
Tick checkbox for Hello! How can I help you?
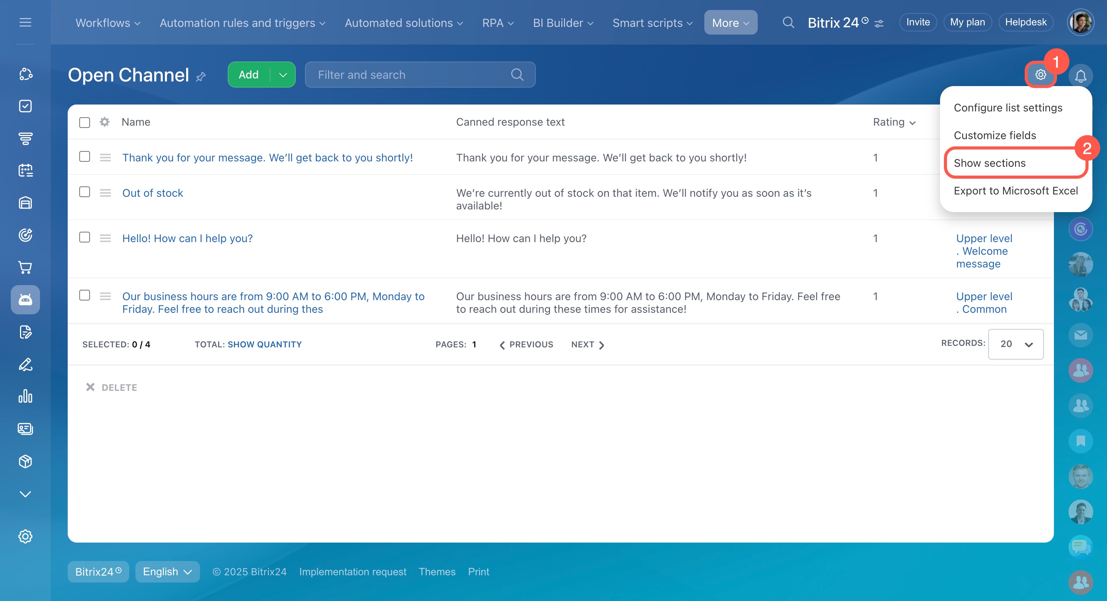coord(85,237)
